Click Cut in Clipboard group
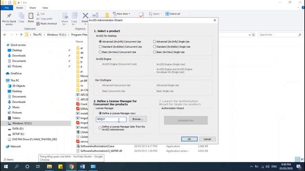The height and width of the screenshot is (171, 305). (41, 14)
